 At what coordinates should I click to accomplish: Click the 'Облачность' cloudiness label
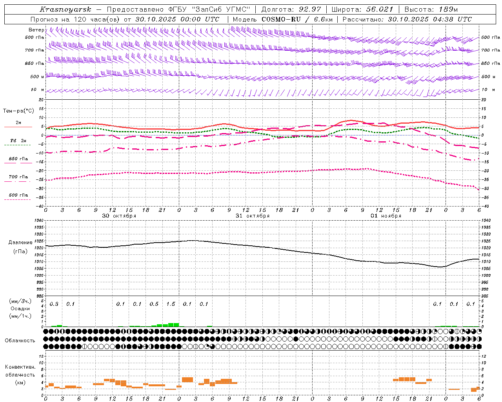coord(20,340)
